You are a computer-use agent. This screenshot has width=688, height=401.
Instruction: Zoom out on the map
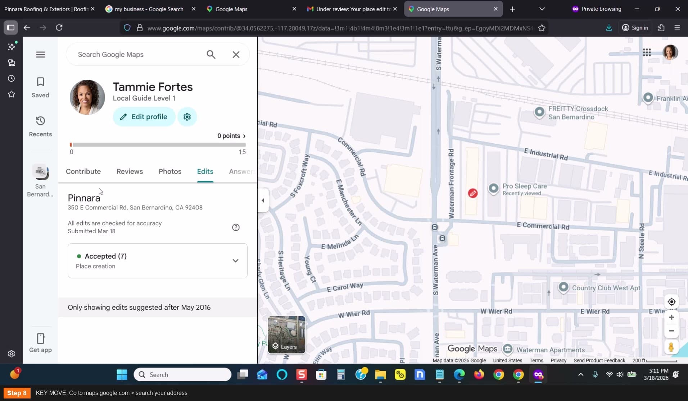pyautogui.click(x=671, y=331)
